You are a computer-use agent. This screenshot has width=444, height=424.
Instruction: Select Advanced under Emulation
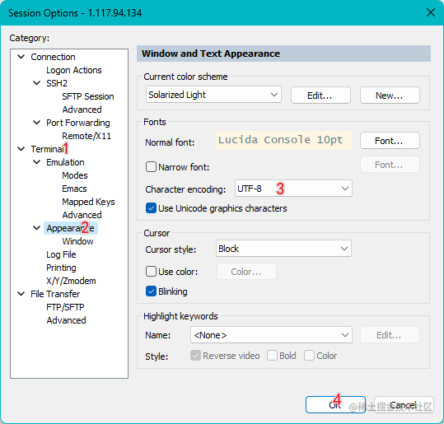pos(82,215)
